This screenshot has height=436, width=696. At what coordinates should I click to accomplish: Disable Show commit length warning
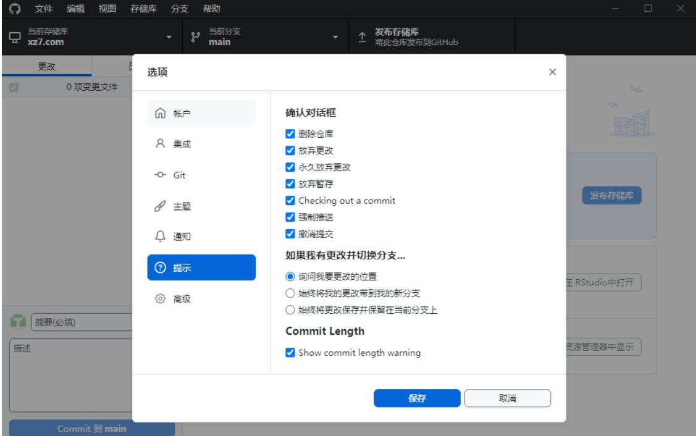(x=290, y=353)
